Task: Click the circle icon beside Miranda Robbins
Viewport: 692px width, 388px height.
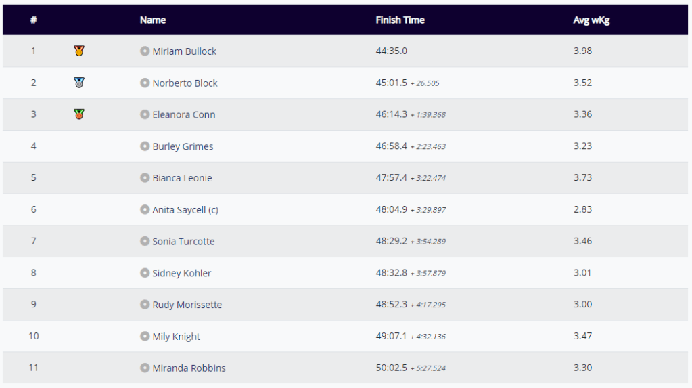Action: (145, 368)
